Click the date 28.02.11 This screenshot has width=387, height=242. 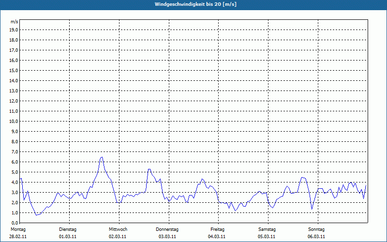[x=18, y=237]
